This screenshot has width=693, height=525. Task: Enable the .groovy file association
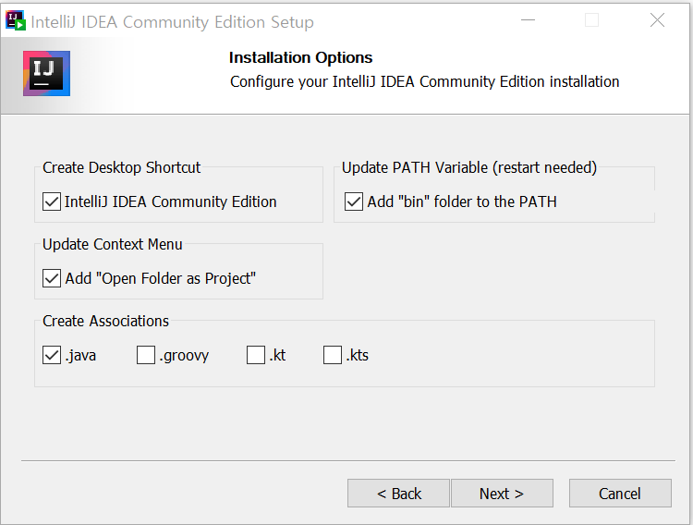146,355
